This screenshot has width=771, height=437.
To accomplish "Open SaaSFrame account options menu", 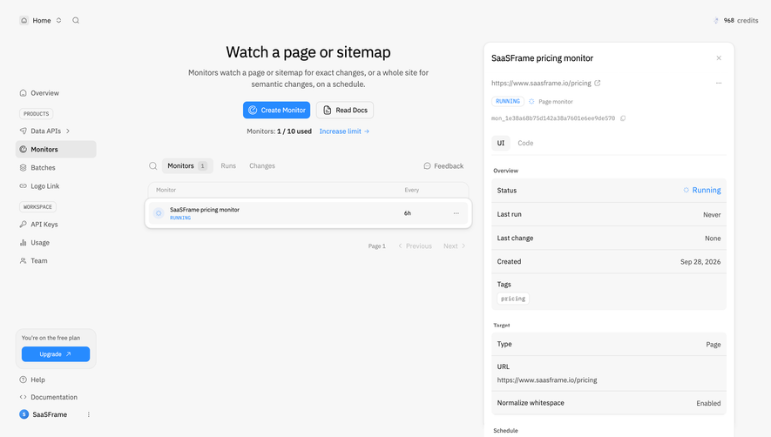I will pos(89,414).
